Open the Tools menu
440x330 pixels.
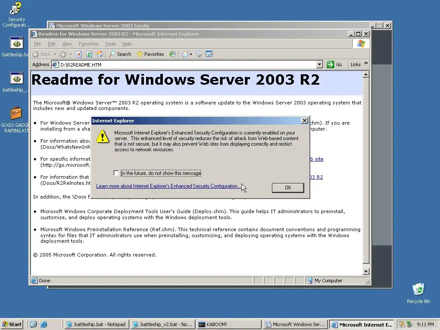(x=110, y=44)
